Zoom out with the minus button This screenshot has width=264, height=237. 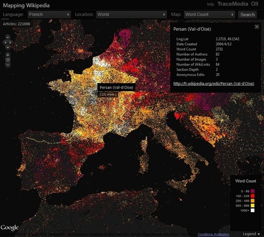[8, 65]
